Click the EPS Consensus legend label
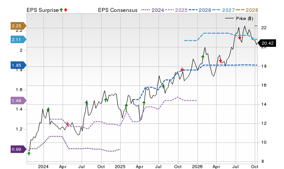The width and height of the screenshot is (284, 169). point(118,10)
